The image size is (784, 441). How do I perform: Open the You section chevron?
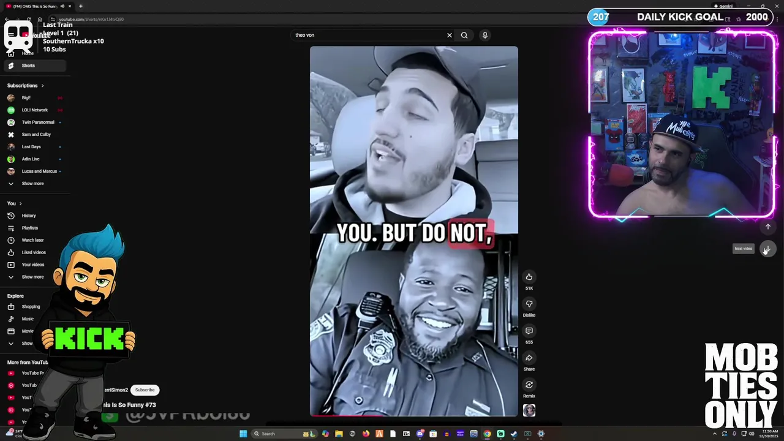(20, 203)
